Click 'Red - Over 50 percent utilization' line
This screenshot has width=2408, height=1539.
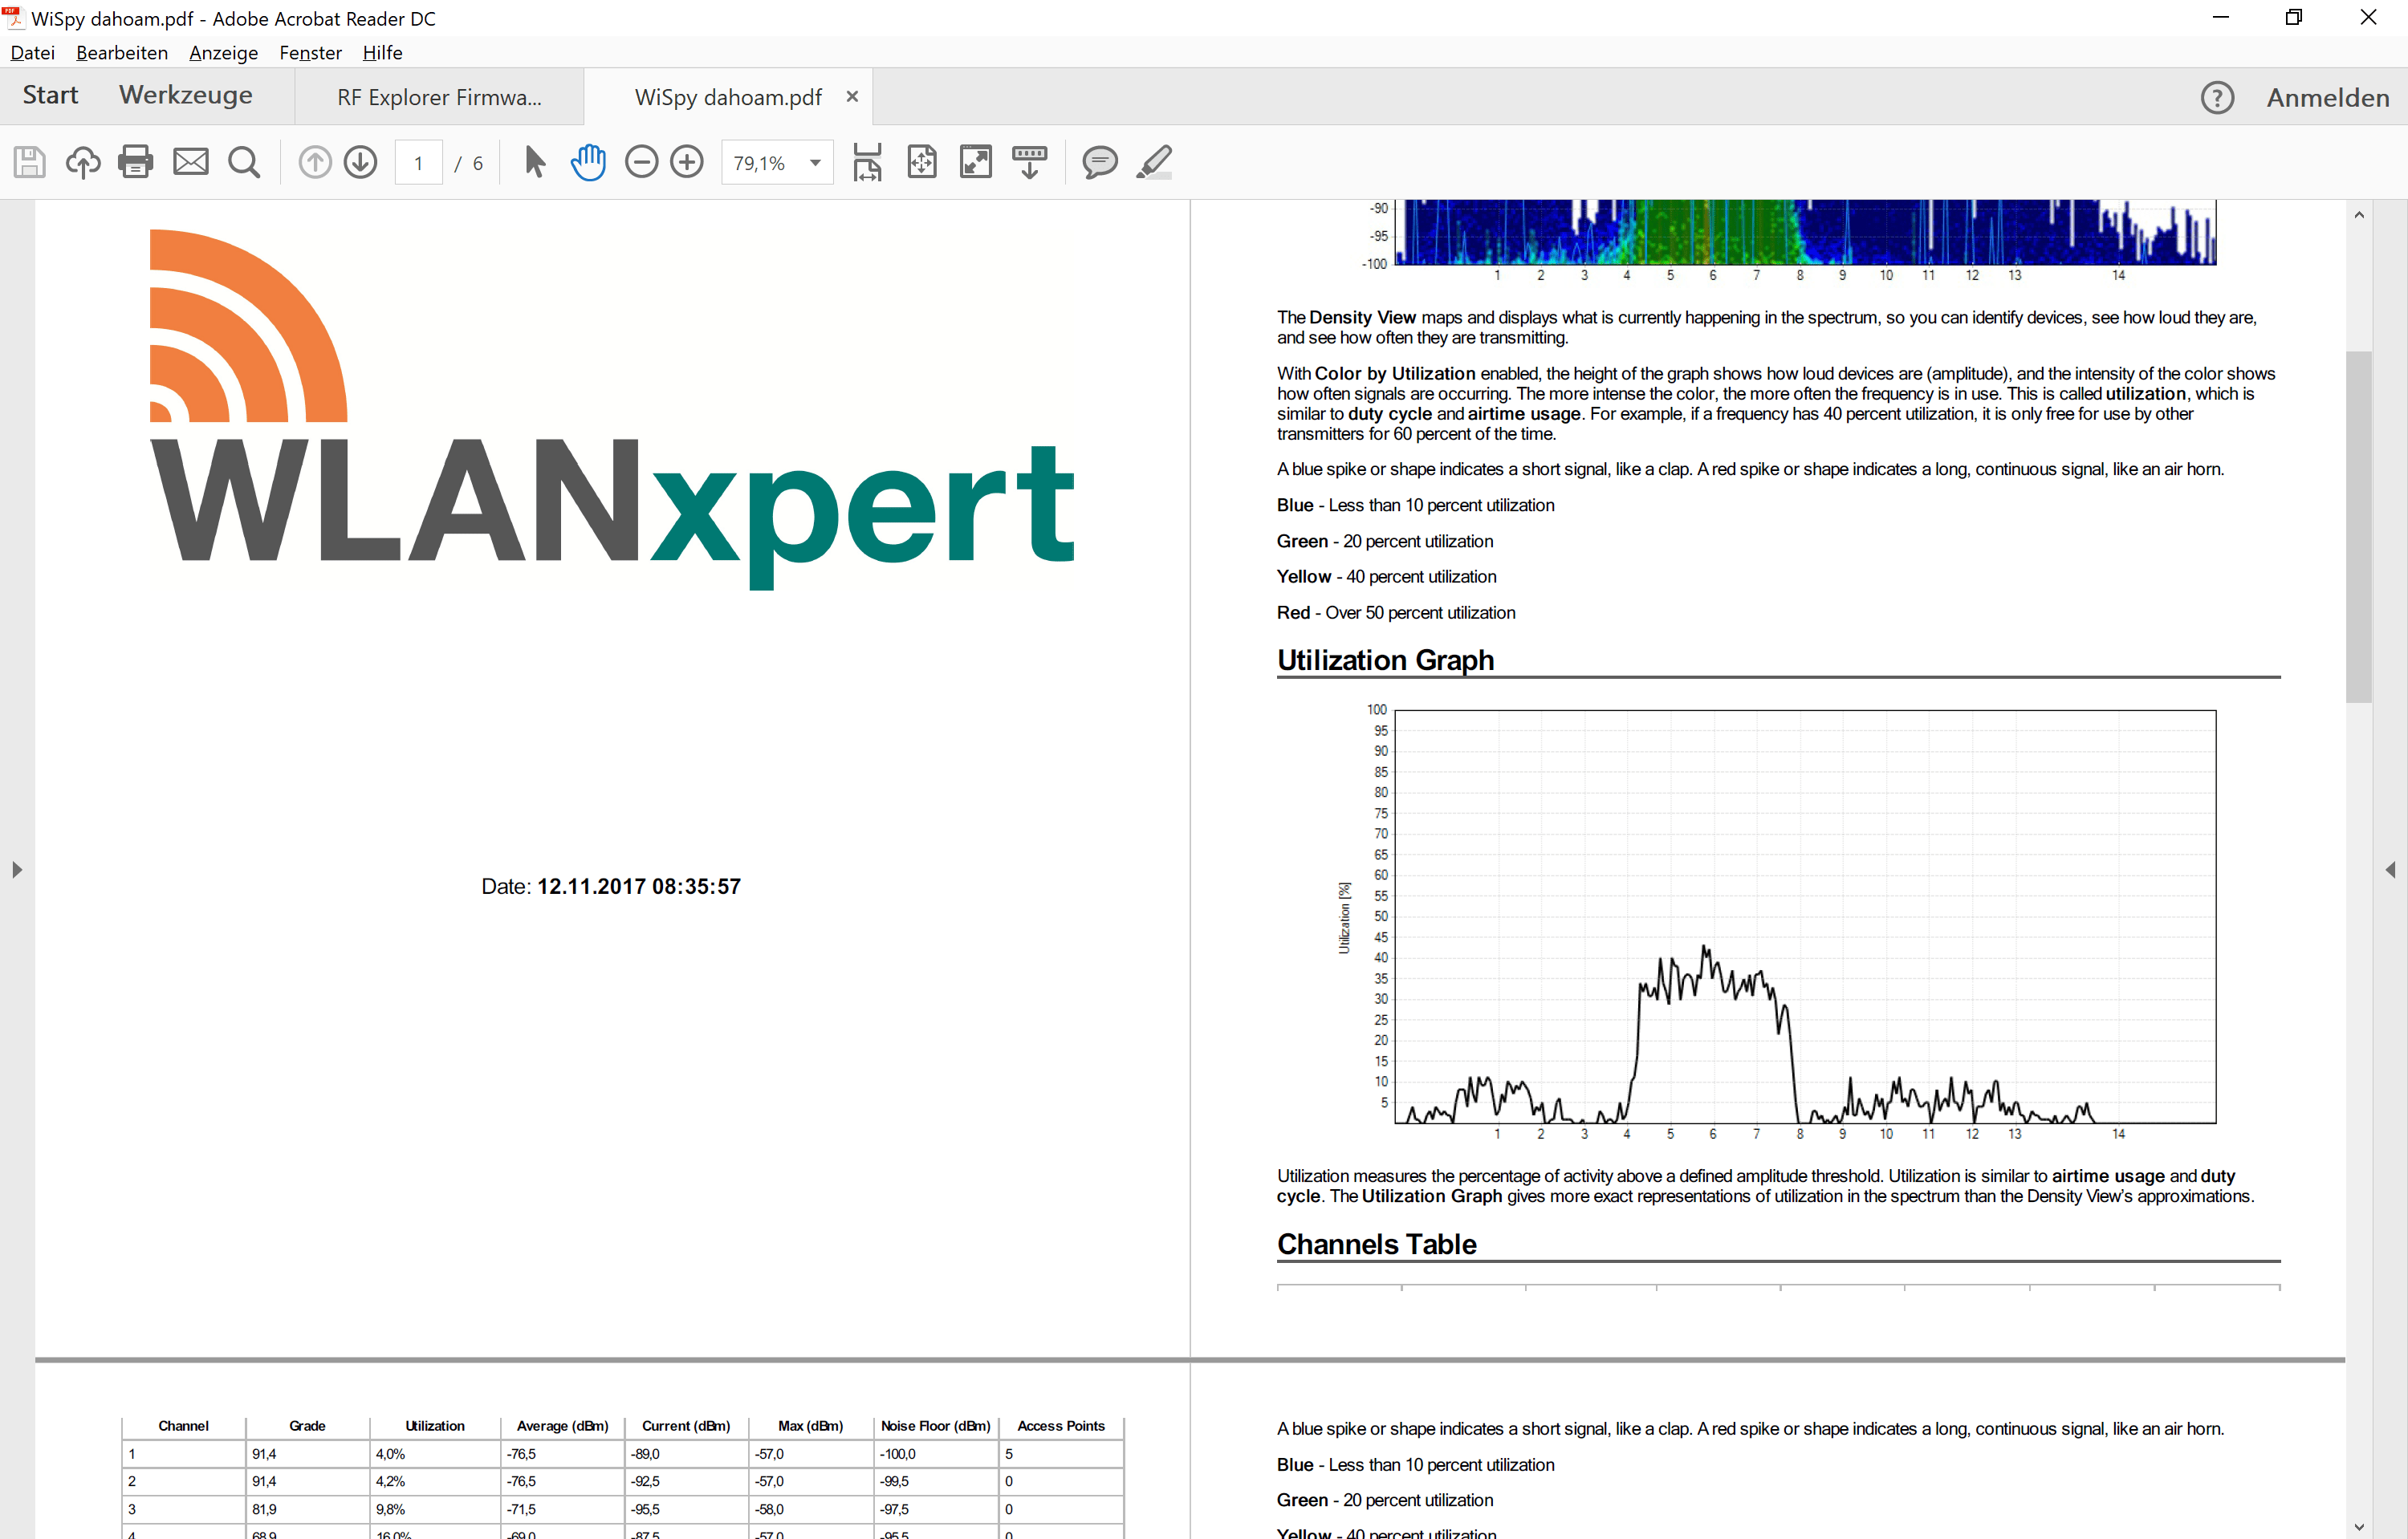tap(1396, 612)
